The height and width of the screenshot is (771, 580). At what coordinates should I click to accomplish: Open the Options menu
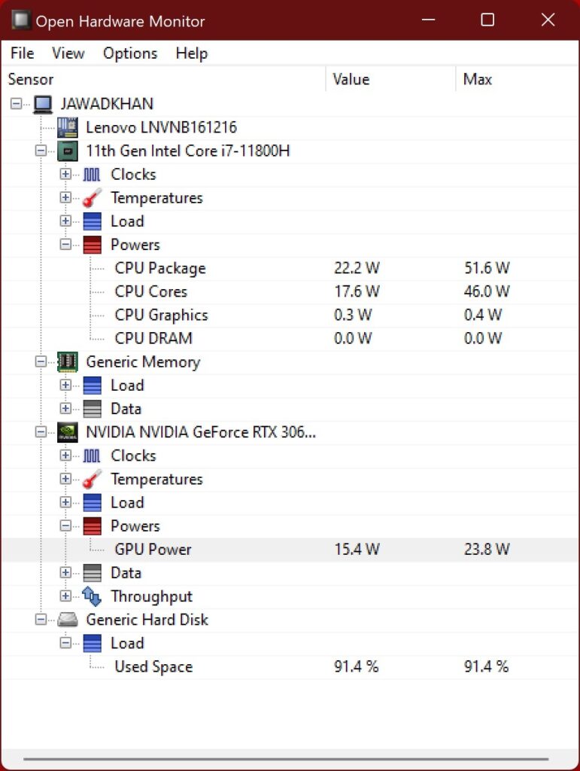coord(129,53)
